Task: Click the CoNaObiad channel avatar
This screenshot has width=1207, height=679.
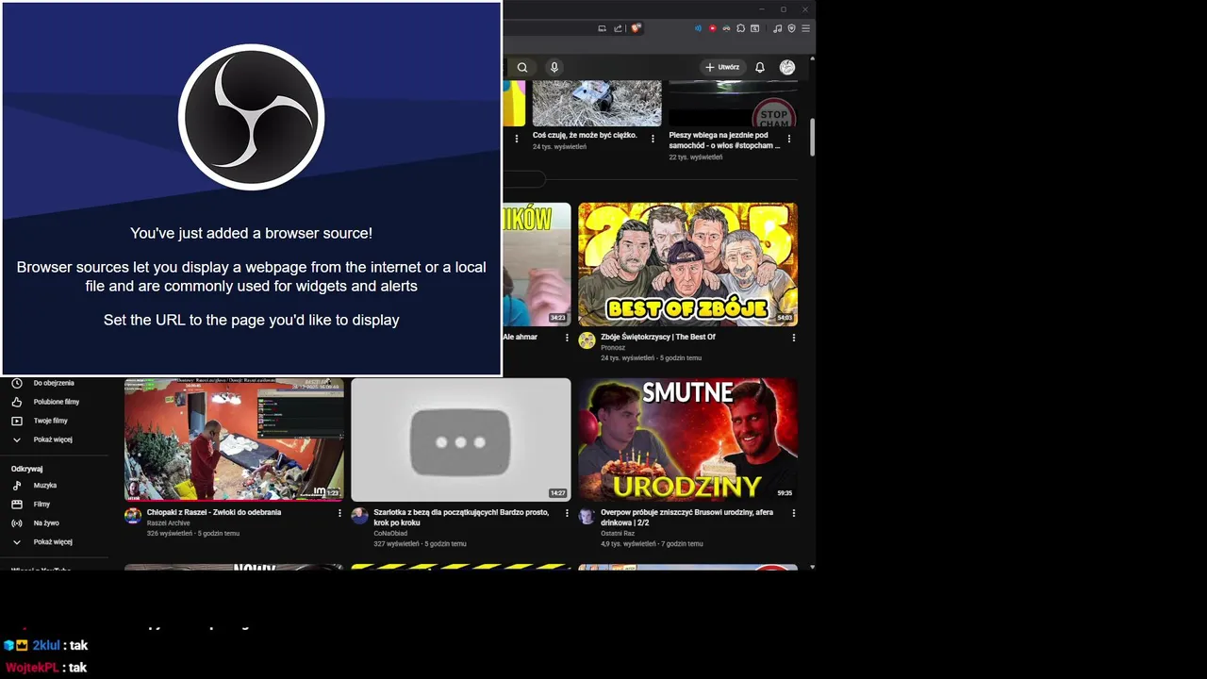Action: 359,516
